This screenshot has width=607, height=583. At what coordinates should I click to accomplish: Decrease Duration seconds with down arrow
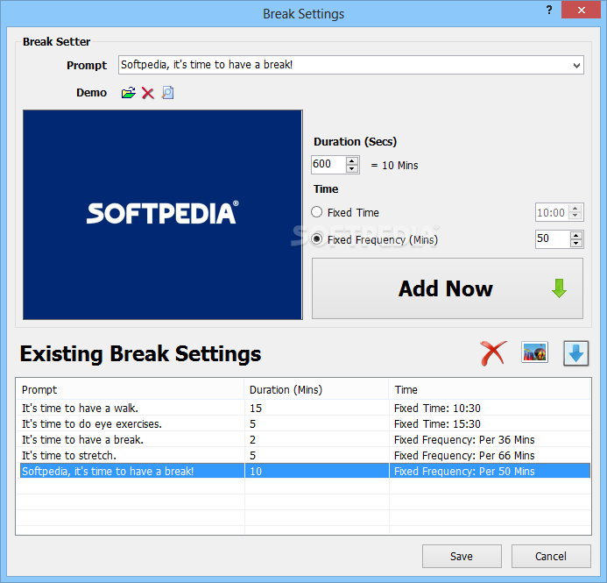click(352, 169)
